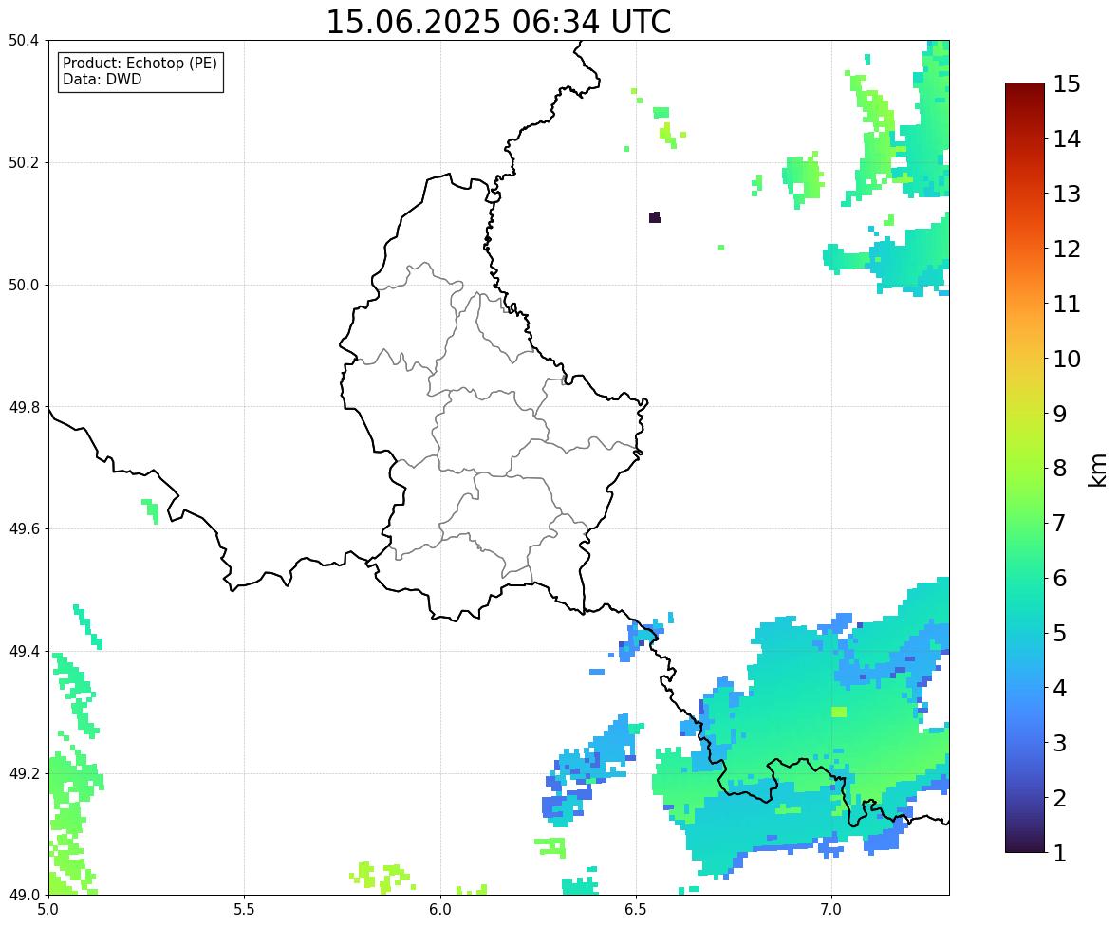Click the latitude axis label "49.6"

(x=24, y=528)
